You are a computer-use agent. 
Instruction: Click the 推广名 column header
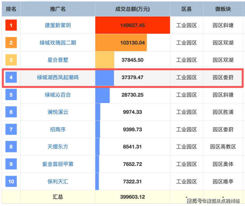(58, 9)
